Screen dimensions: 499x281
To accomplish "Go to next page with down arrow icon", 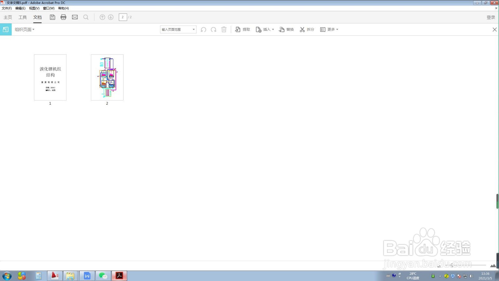I will pos(111,17).
